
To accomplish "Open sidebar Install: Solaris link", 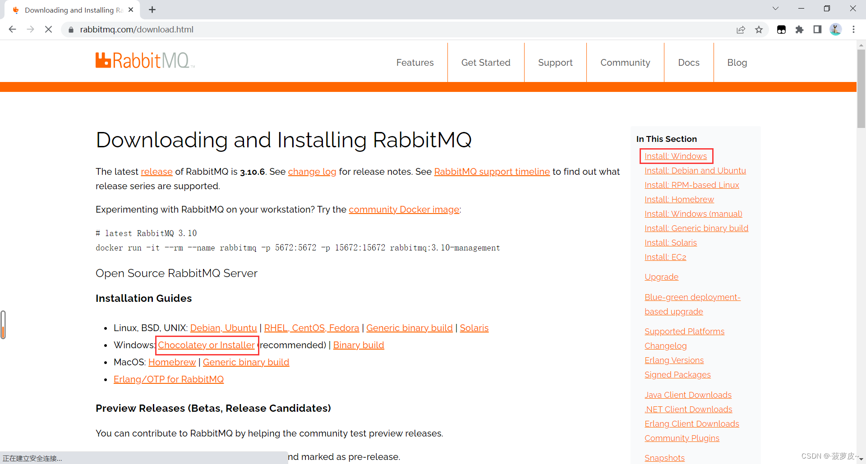I will click(671, 243).
